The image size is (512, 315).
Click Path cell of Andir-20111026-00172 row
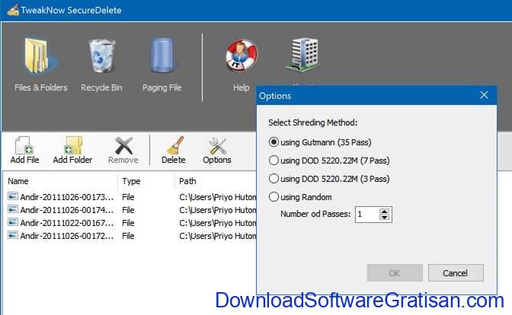(x=217, y=236)
